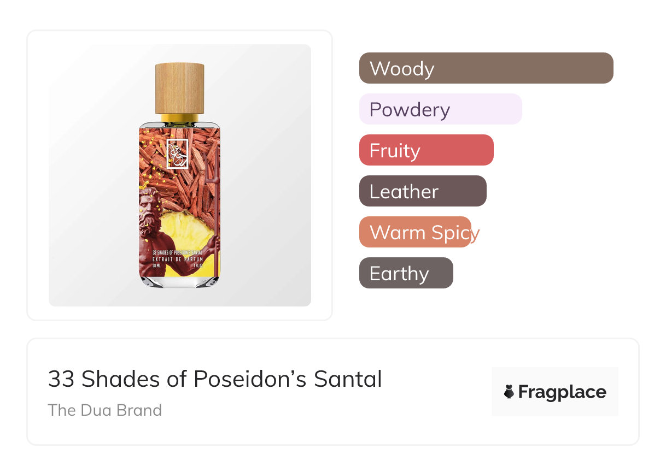This screenshot has height=472, width=666.
Task: Click the wooden bottle cap
Action: tap(179, 88)
